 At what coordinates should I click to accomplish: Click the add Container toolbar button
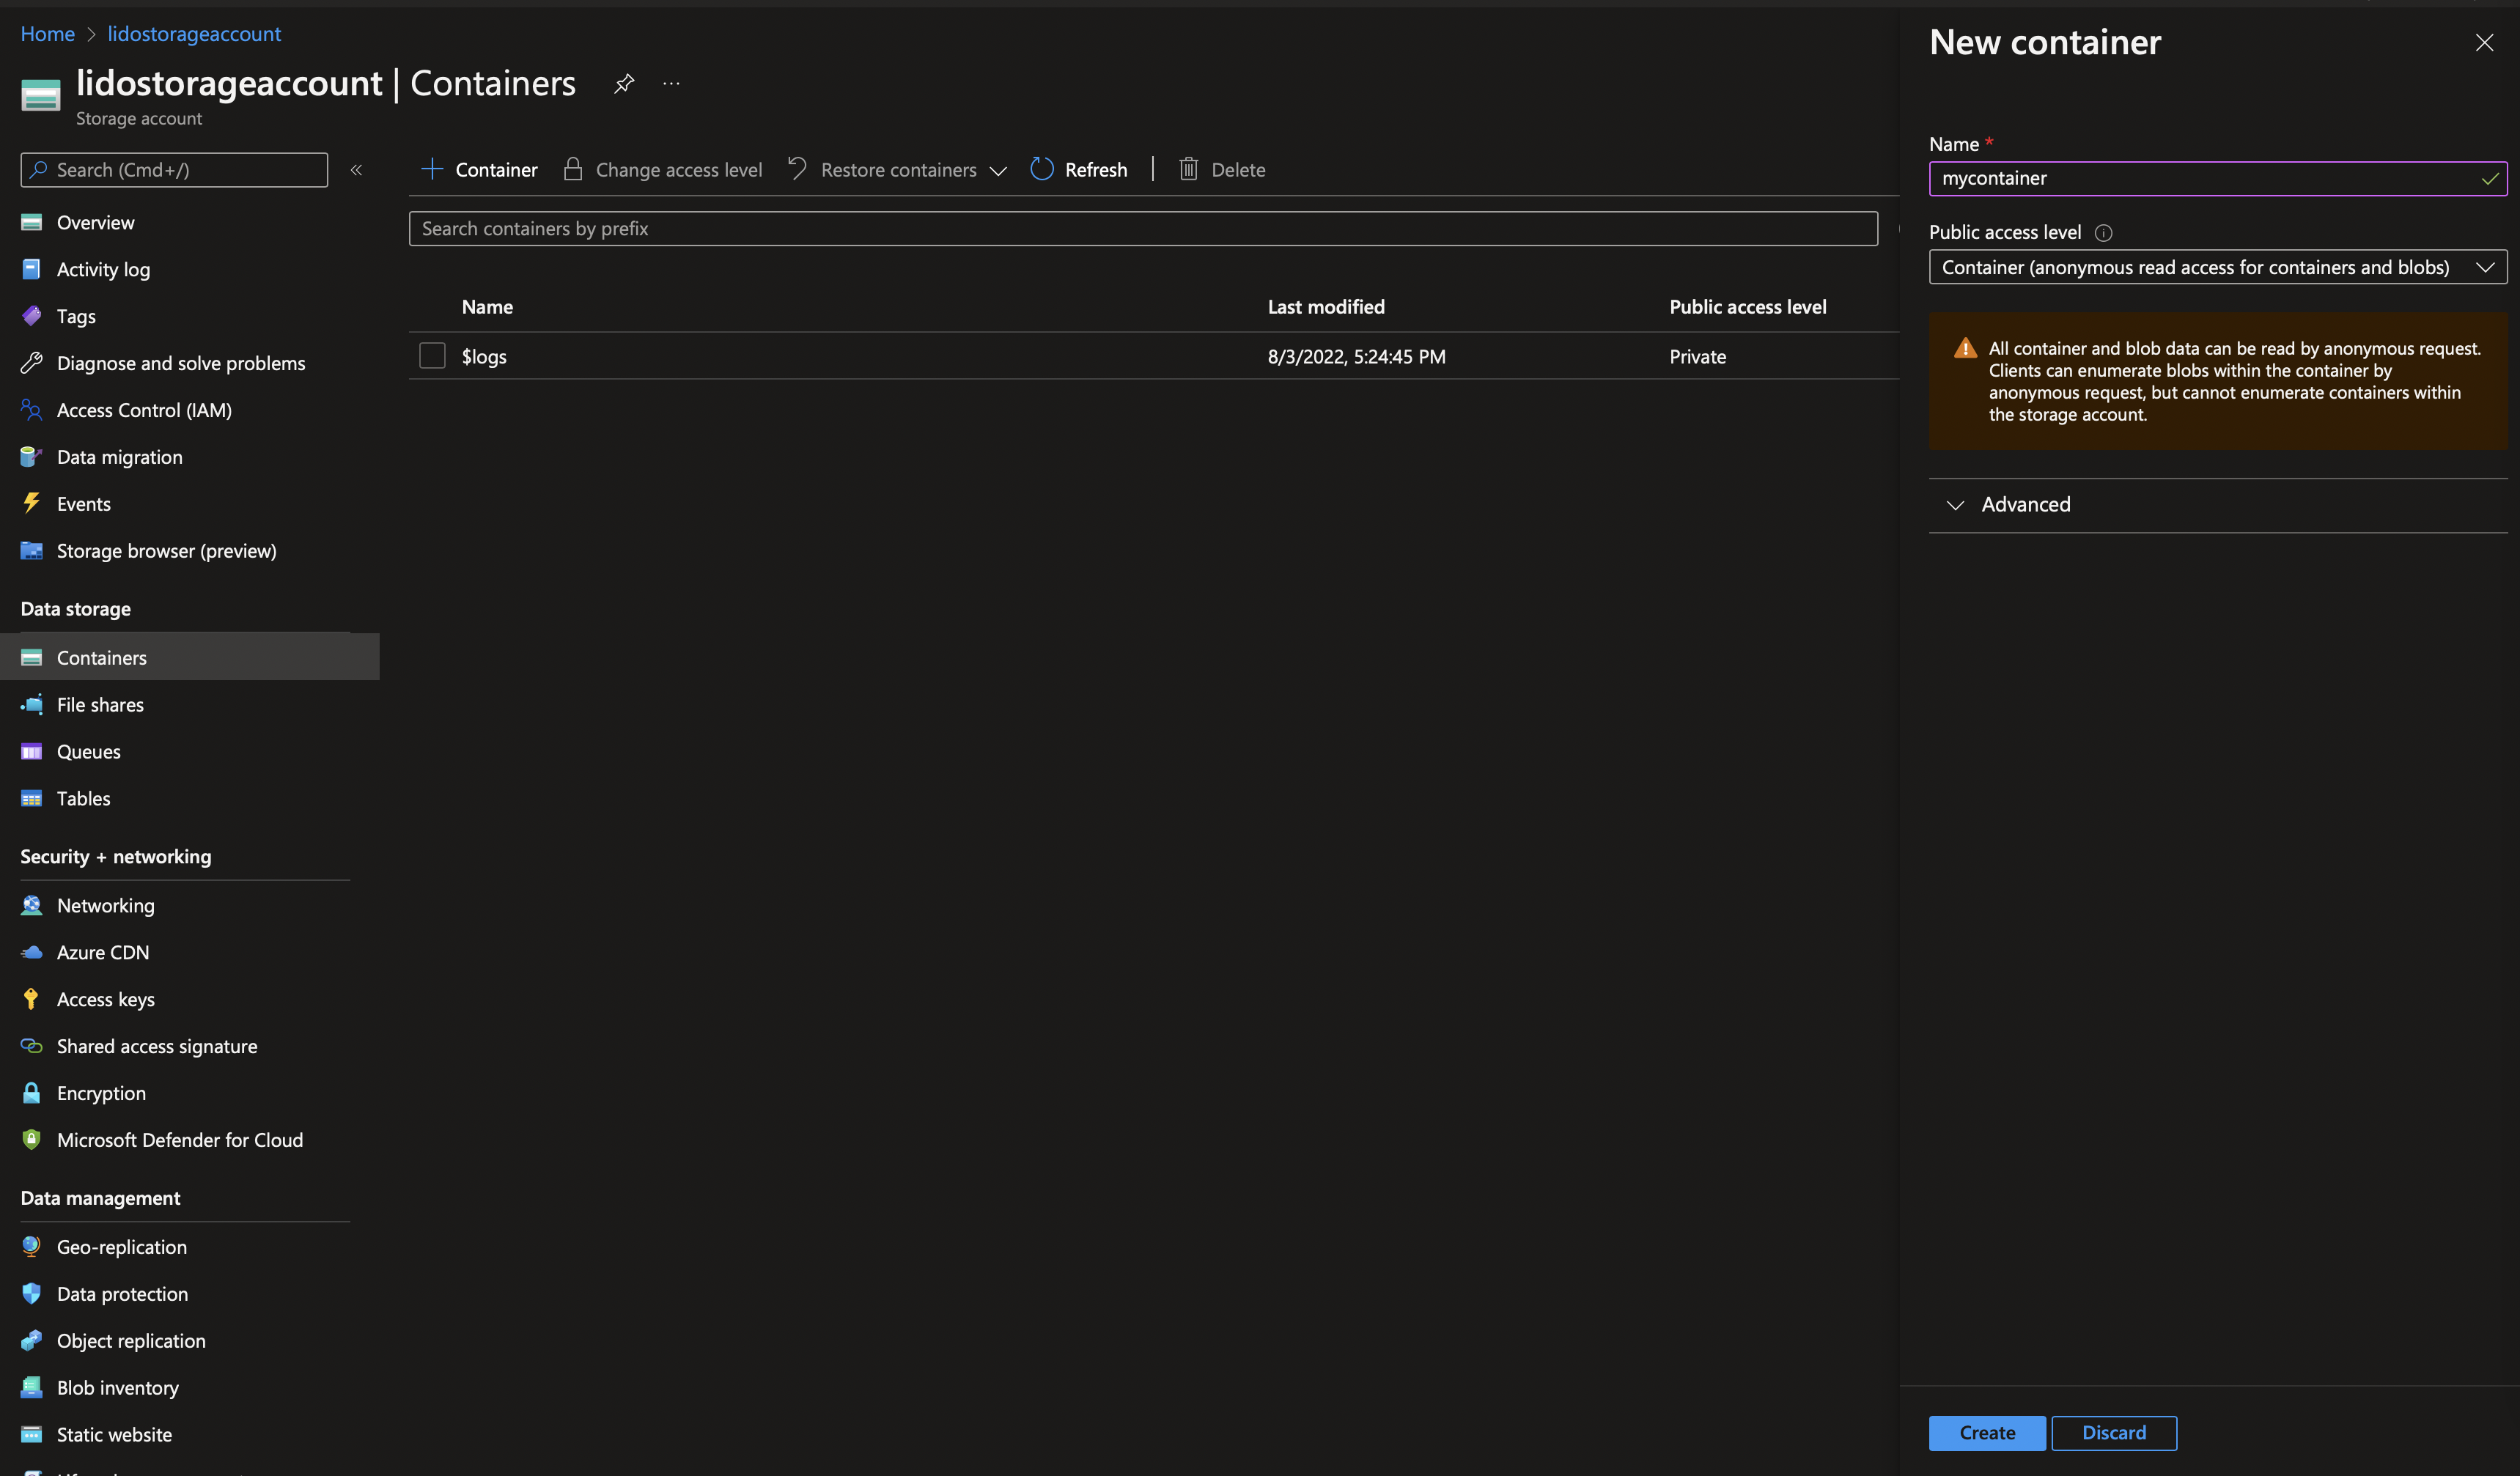pos(479,169)
